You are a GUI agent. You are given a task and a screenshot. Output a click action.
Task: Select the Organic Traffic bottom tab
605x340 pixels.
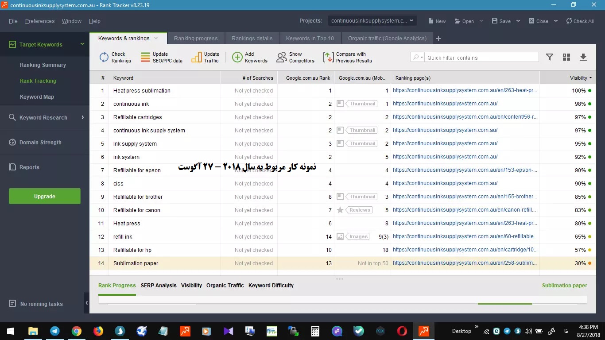[x=225, y=286]
